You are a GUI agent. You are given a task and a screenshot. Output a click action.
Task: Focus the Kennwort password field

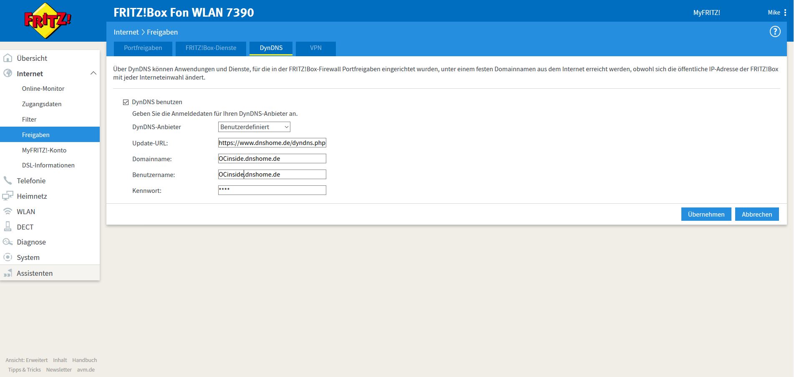[272, 190]
